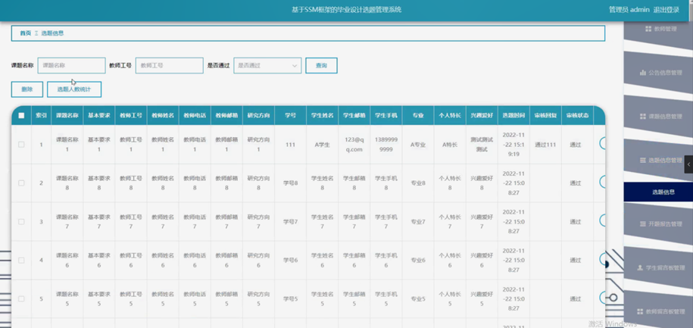Click the 审核回复 column header
Viewport: 693px width, 328px height.
[x=545, y=115]
